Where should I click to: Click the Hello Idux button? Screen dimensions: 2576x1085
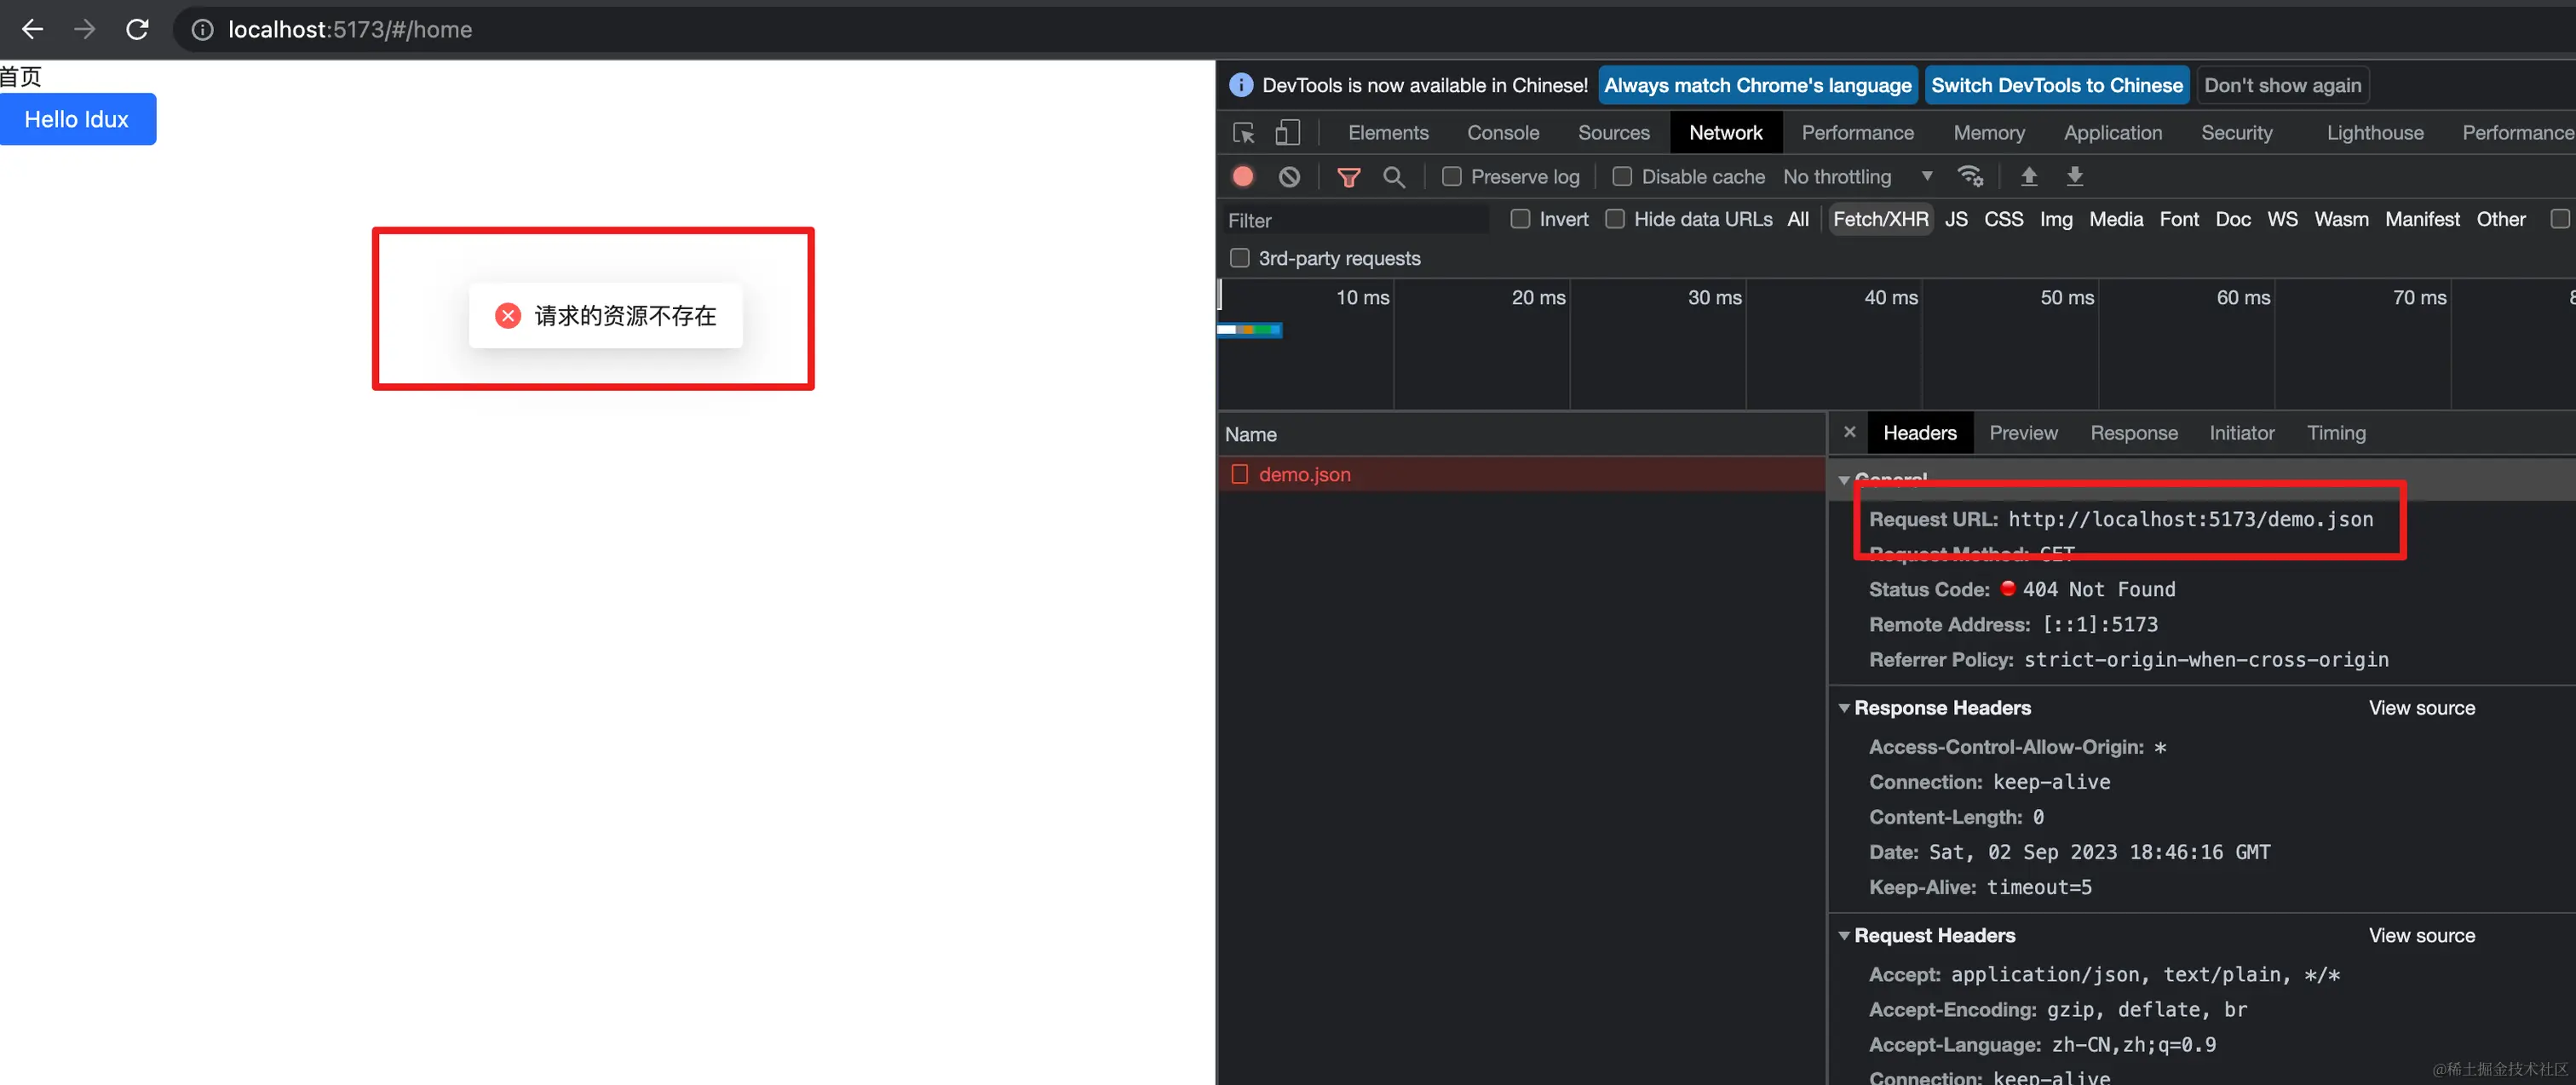pos(77,119)
